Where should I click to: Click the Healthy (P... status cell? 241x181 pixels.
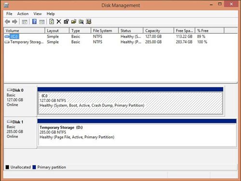pos(131,42)
